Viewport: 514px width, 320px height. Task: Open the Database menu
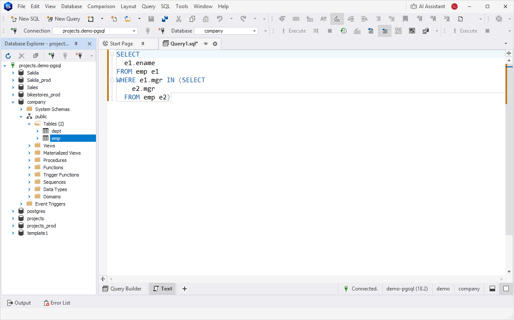click(72, 6)
